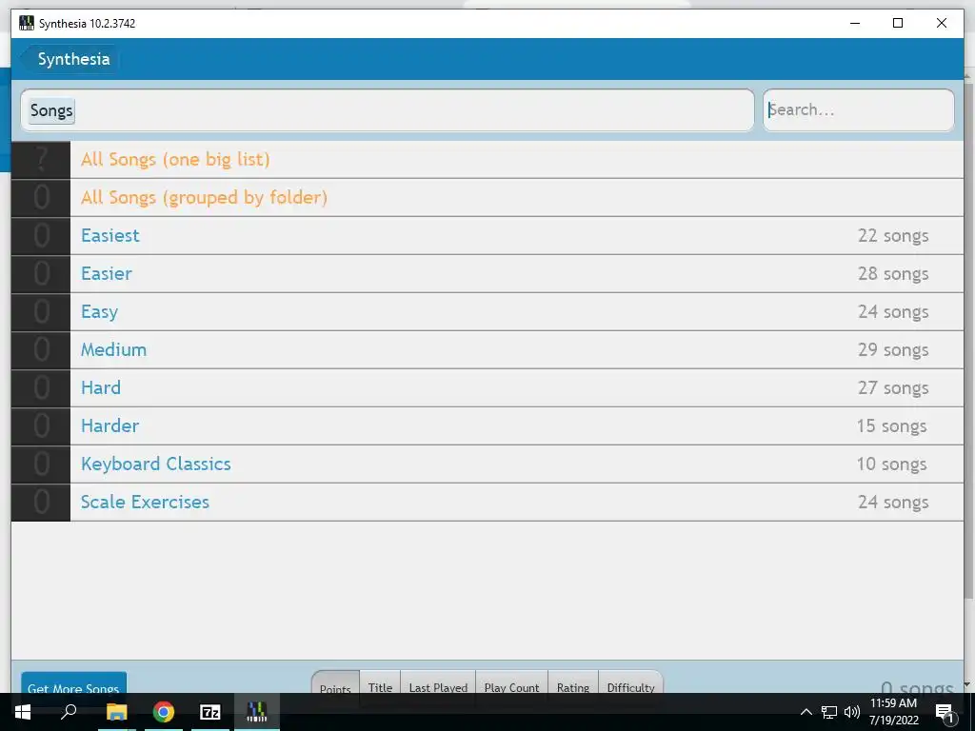Screen dimensions: 975x731
Task: Open taskbar search magnifier
Action: click(69, 712)
